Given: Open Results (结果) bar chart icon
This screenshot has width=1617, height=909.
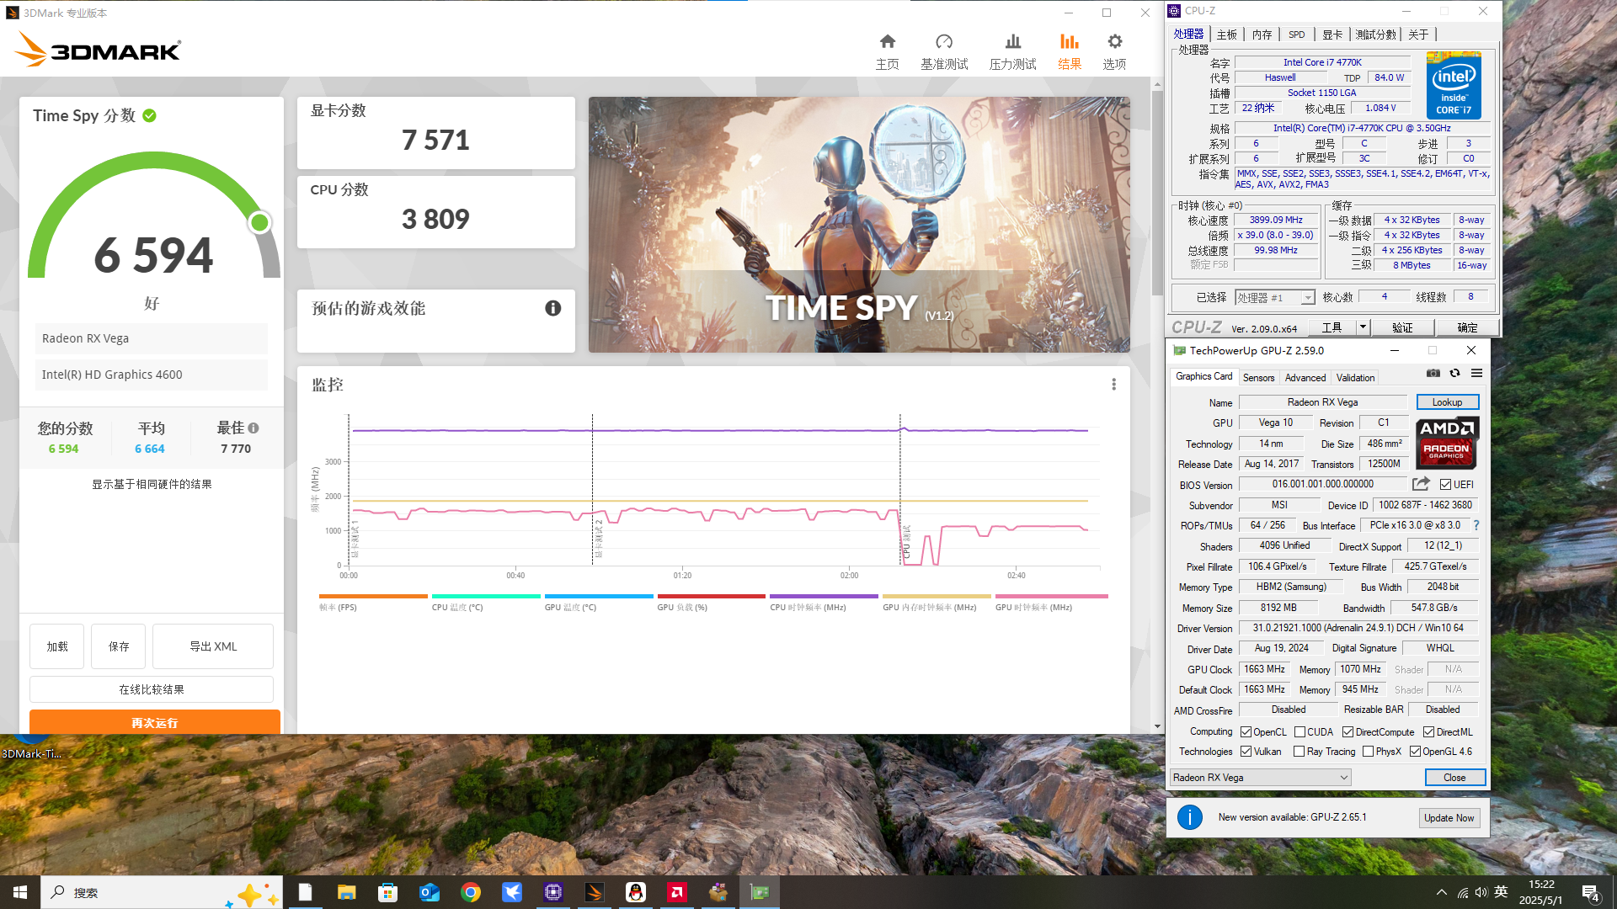Looking at the screenshot, I should pos(1070,42).
